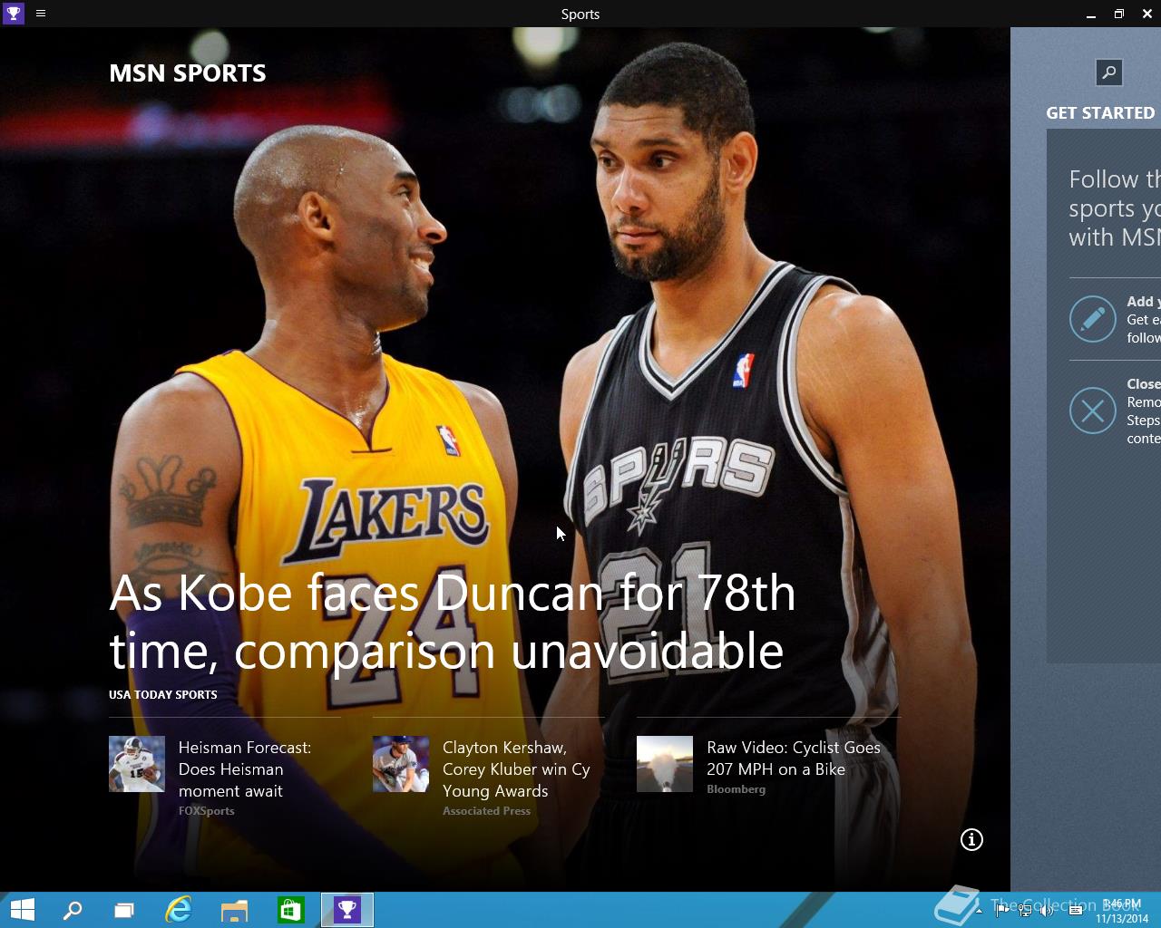The width and height of the screenshot is (1161, 928).
Task: Open Clayton Kershaw Cy Young Awards article
Action: (516, 768)
